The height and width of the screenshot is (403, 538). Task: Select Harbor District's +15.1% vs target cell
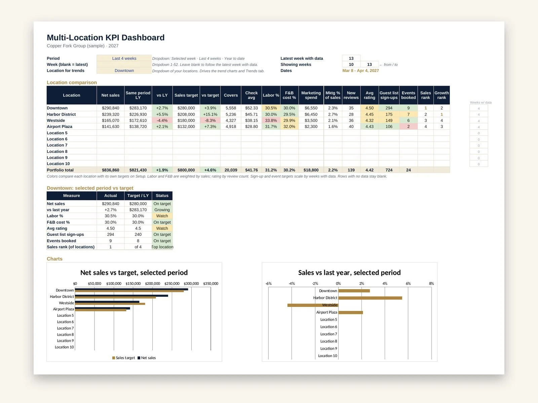click(210, 114)
